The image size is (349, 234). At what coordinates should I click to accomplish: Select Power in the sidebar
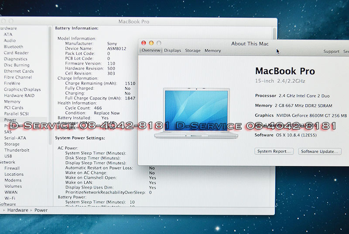(10, 120)
